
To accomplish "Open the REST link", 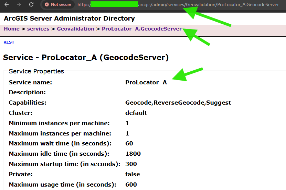I will click(9, 42).
